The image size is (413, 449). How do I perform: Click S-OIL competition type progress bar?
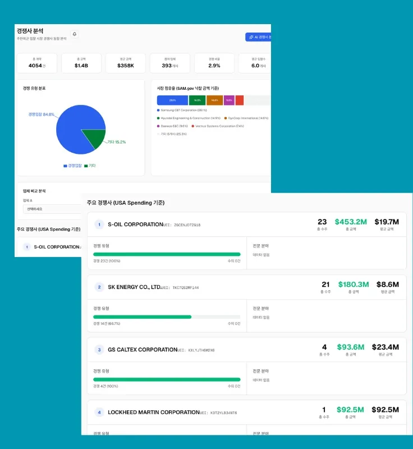[x=167, y=254]
